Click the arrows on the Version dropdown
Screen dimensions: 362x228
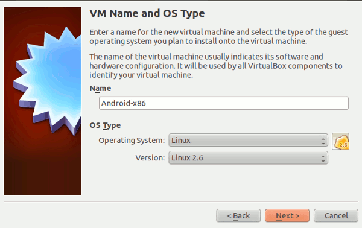click(323, 158)
